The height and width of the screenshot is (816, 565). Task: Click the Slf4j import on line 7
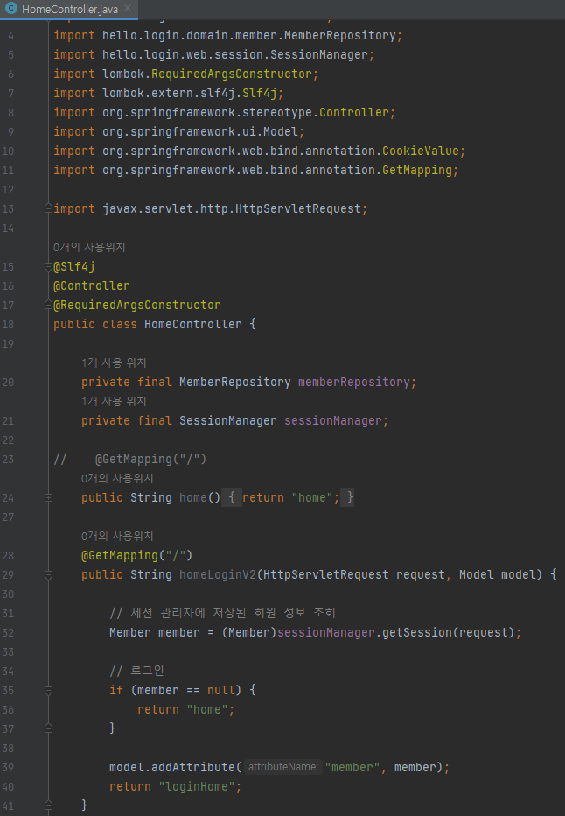point(260,93)
